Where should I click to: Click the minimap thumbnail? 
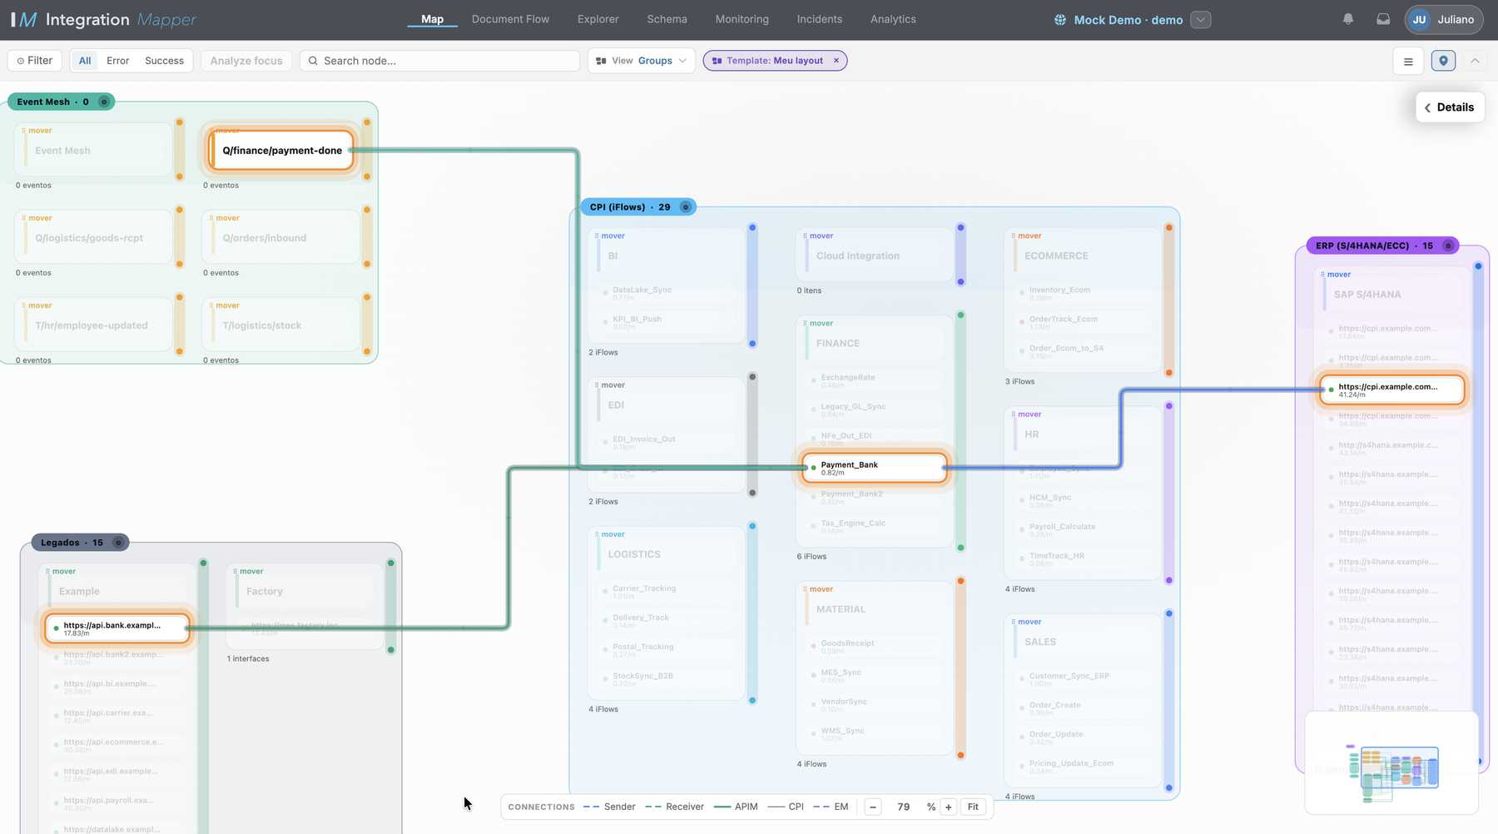coord(1391,763)
